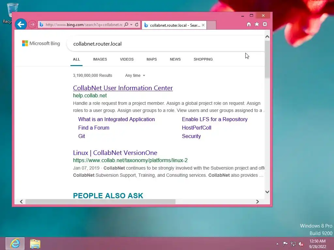Click the vertical scrollbar thumb
Viewport: 334px width, 250px height.
pyautogui.click(x=267, y=60)
